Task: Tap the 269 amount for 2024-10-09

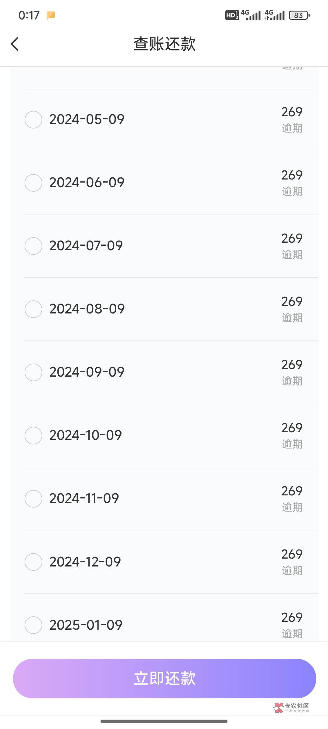Action: 292,428
